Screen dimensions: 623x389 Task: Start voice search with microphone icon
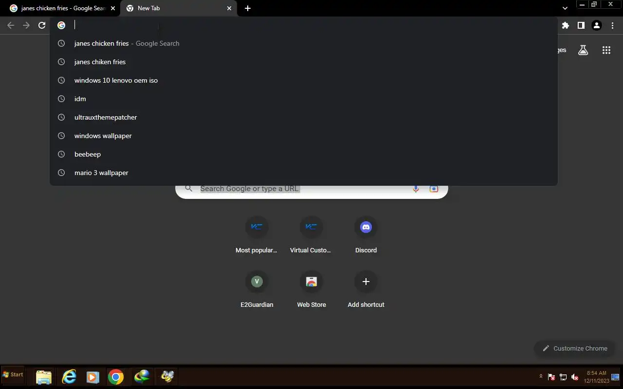pos(416,189)
